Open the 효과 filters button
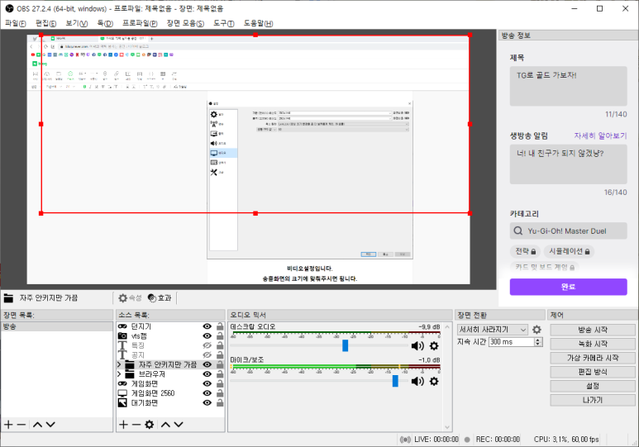The image size is (639, 447). (160, 298)
